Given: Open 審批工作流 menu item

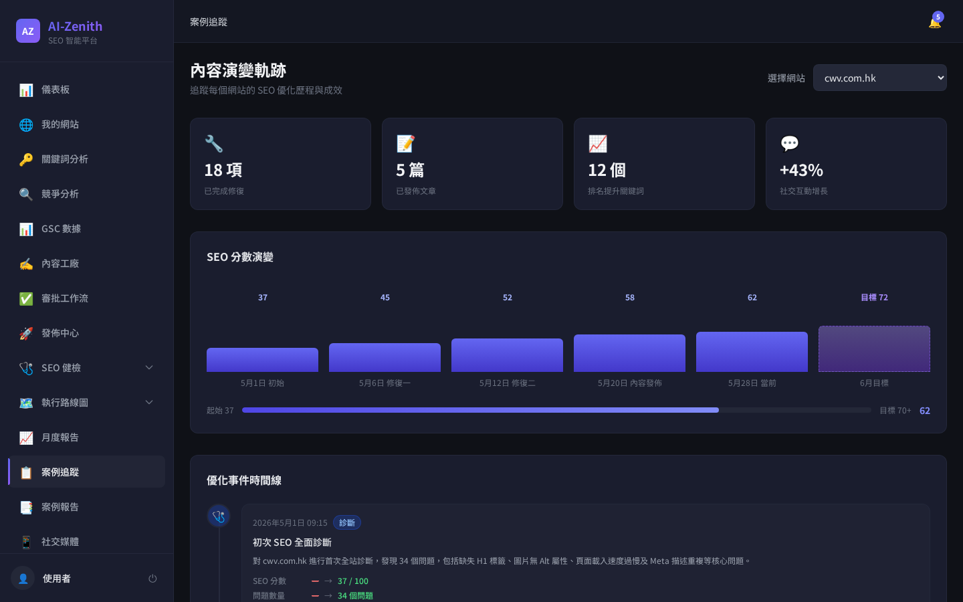Looking at the screenshot, I should [86, 298].
